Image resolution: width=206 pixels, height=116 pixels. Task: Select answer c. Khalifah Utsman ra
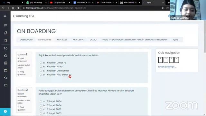pos(41,71)
